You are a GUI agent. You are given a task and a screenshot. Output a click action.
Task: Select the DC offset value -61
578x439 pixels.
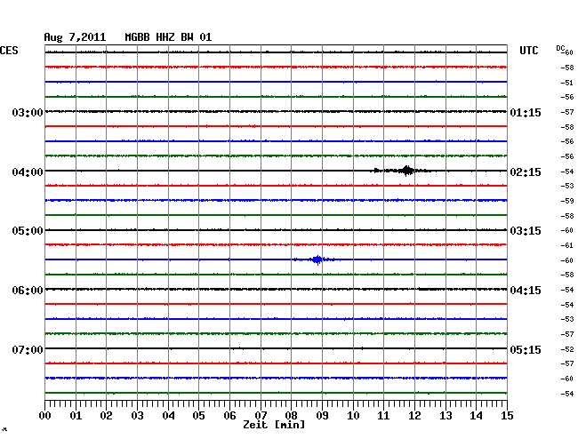point(567,245)
